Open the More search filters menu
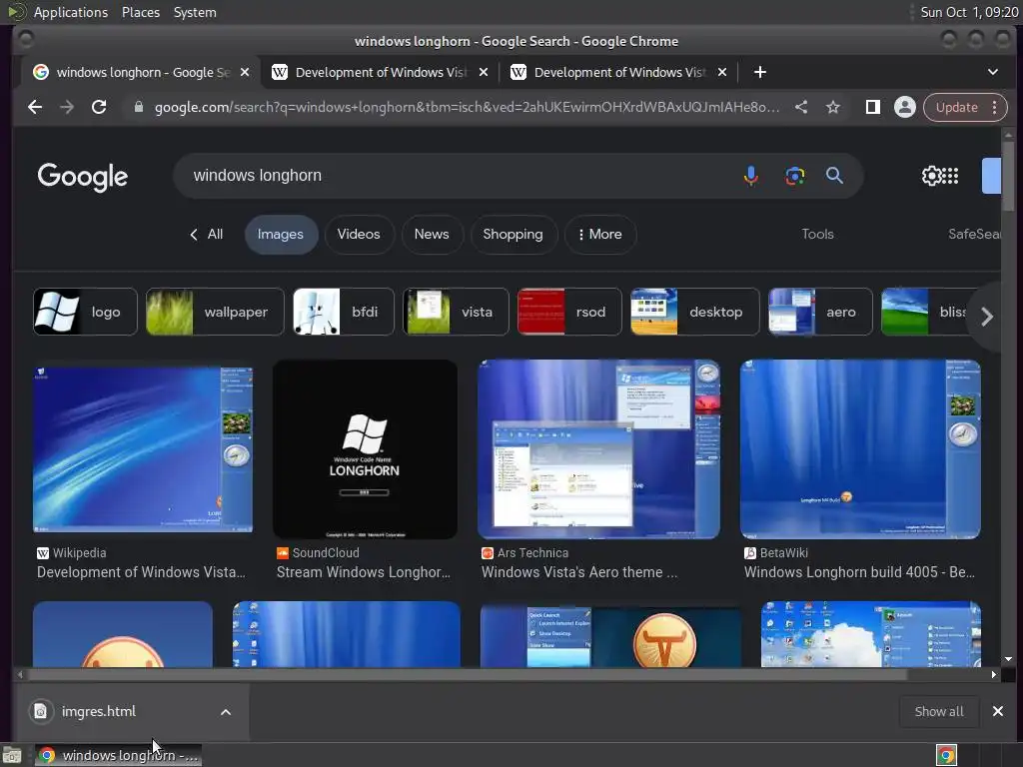 point(599,234)
